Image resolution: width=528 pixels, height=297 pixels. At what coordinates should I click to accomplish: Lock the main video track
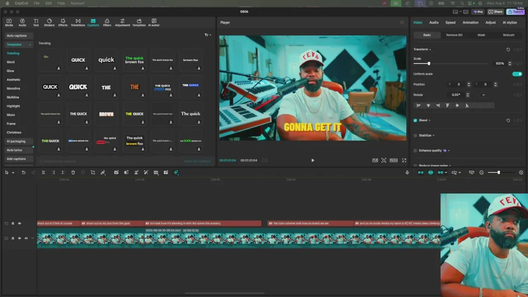tap(13, 238)
